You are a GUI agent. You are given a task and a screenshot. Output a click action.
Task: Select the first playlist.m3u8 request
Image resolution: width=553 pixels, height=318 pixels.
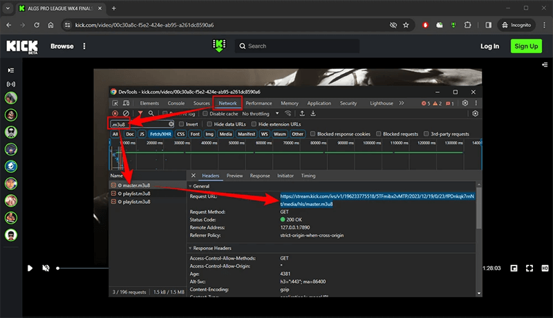(x=147, y=193)
